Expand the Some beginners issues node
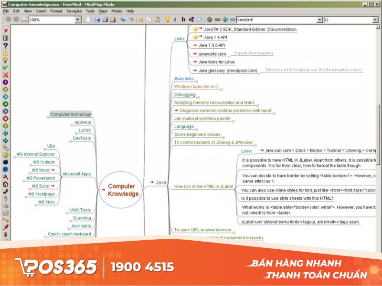The height and width of the screenshot is (286, 382). (x=223, y=137)
